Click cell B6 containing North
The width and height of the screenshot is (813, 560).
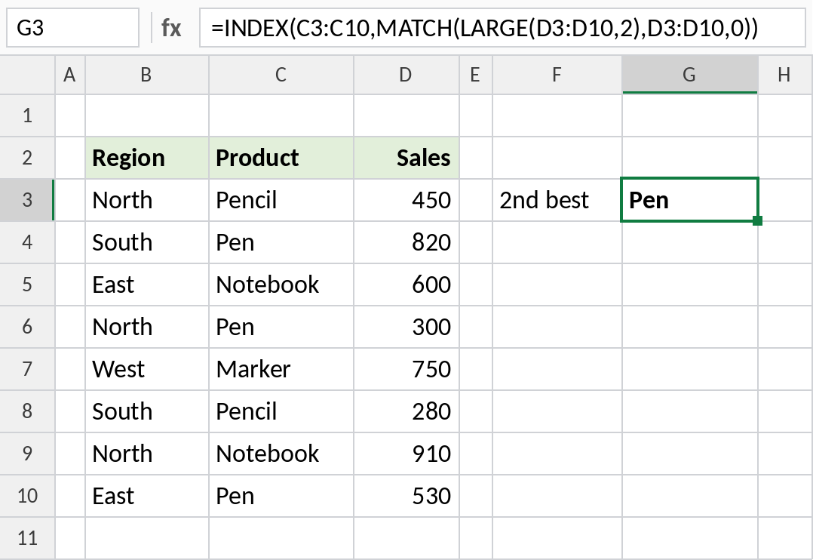(x=147, y=327)
